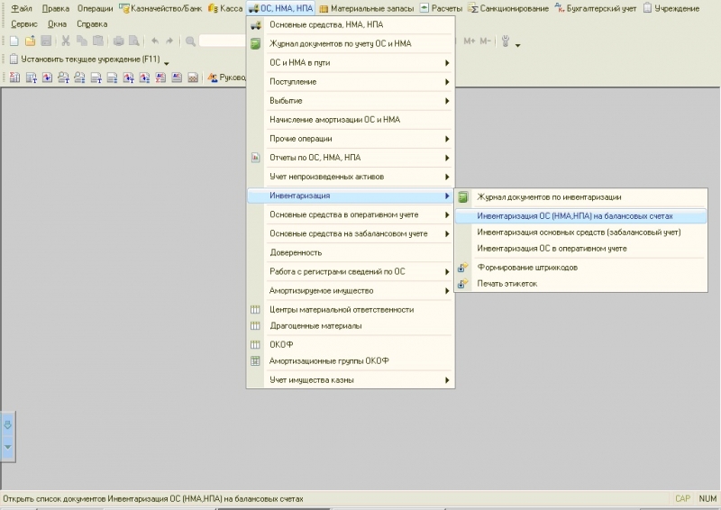721x510 pixels.
Task: Open Центры материальной ответственности list
Action: point(342,309)
